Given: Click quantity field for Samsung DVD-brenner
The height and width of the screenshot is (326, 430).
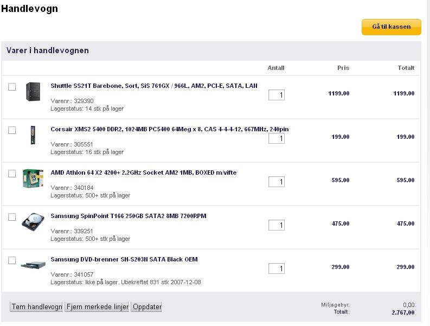Looking at the screenshot, I should tap(277, 269).
